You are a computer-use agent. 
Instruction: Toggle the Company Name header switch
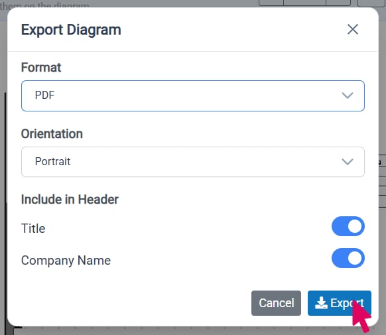tap(348, 258)
